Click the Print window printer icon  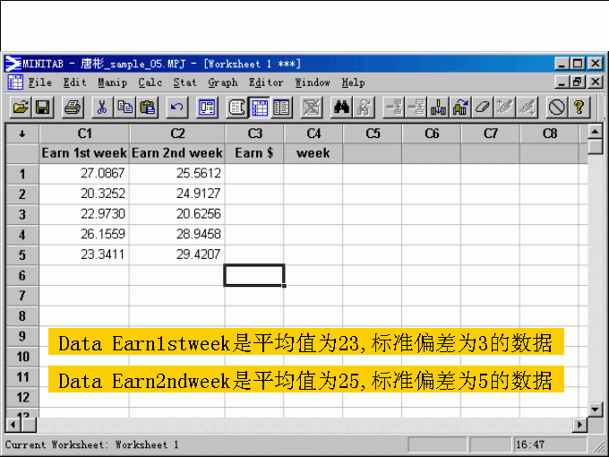(73, 108)
